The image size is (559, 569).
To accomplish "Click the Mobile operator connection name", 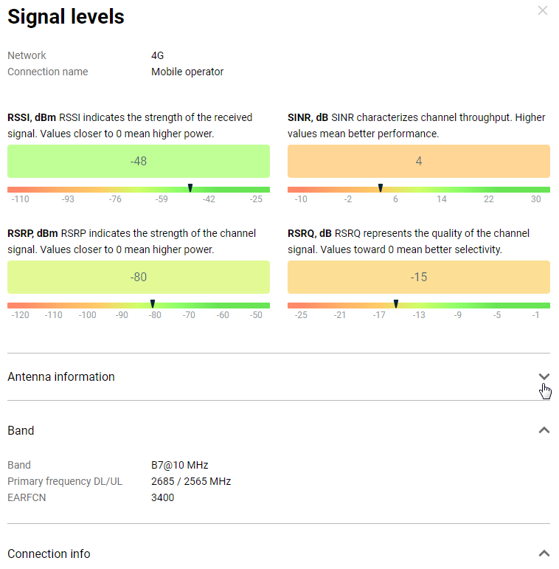I will 187,72.
